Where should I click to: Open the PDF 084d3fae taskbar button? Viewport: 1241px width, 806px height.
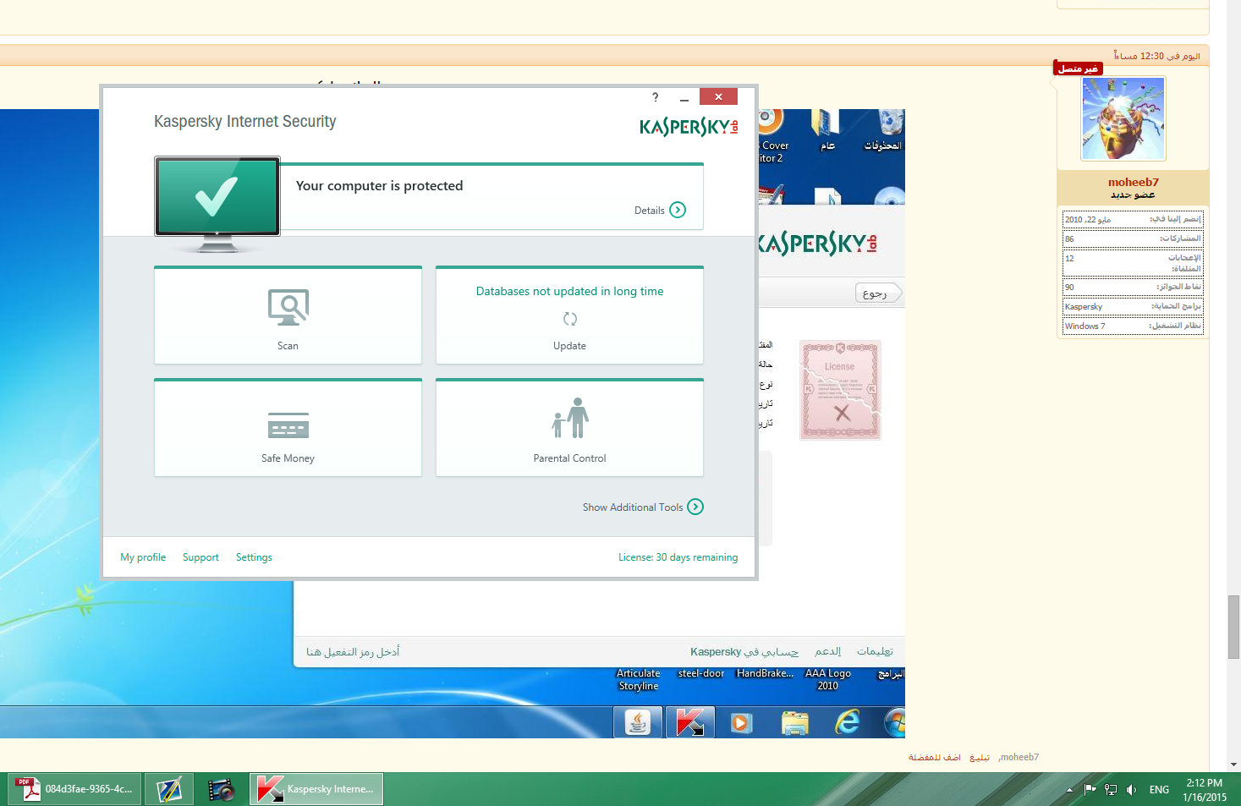[x=75, y=789]
